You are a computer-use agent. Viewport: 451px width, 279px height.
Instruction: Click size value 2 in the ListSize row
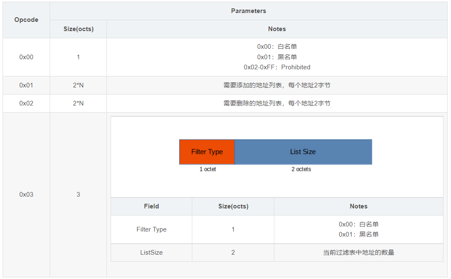233,253
